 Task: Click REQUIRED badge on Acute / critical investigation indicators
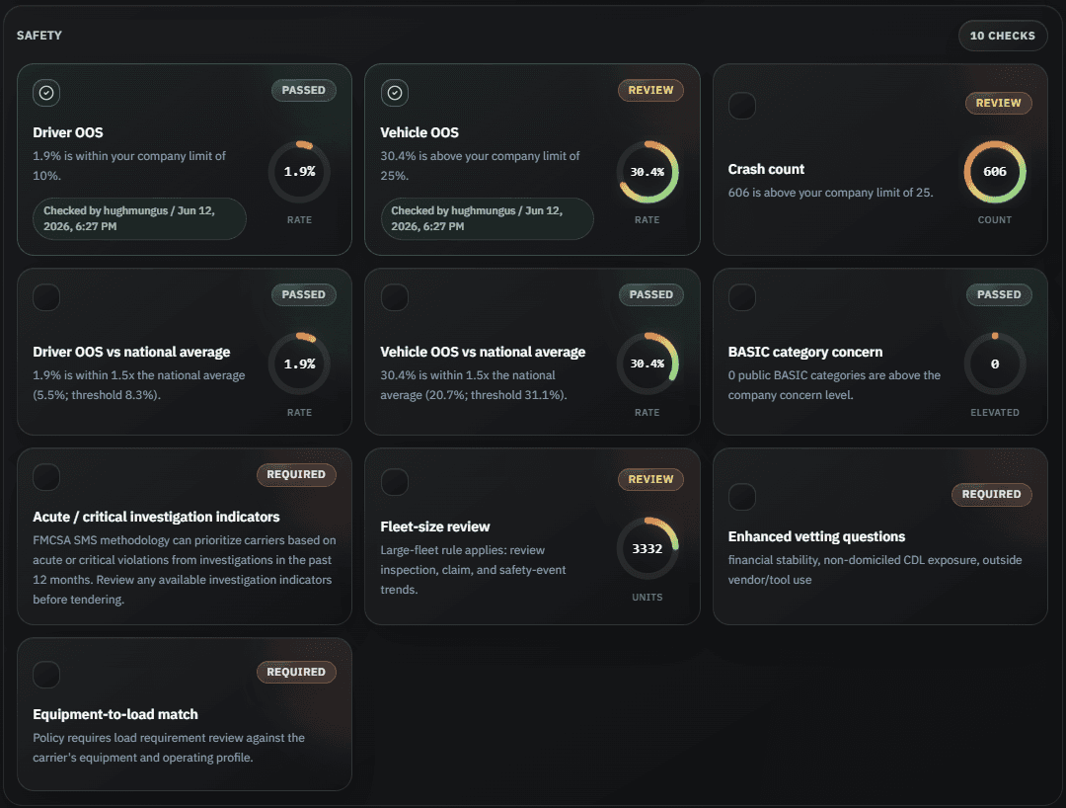pos(296,475)
